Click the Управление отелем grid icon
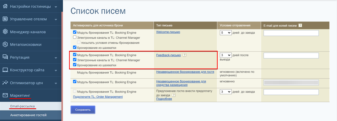This screenshot has width=337, height=121. coord(5,19)
